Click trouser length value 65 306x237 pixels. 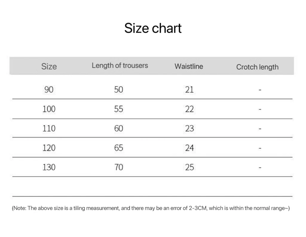pyautogui.click(x=119, y=148)
